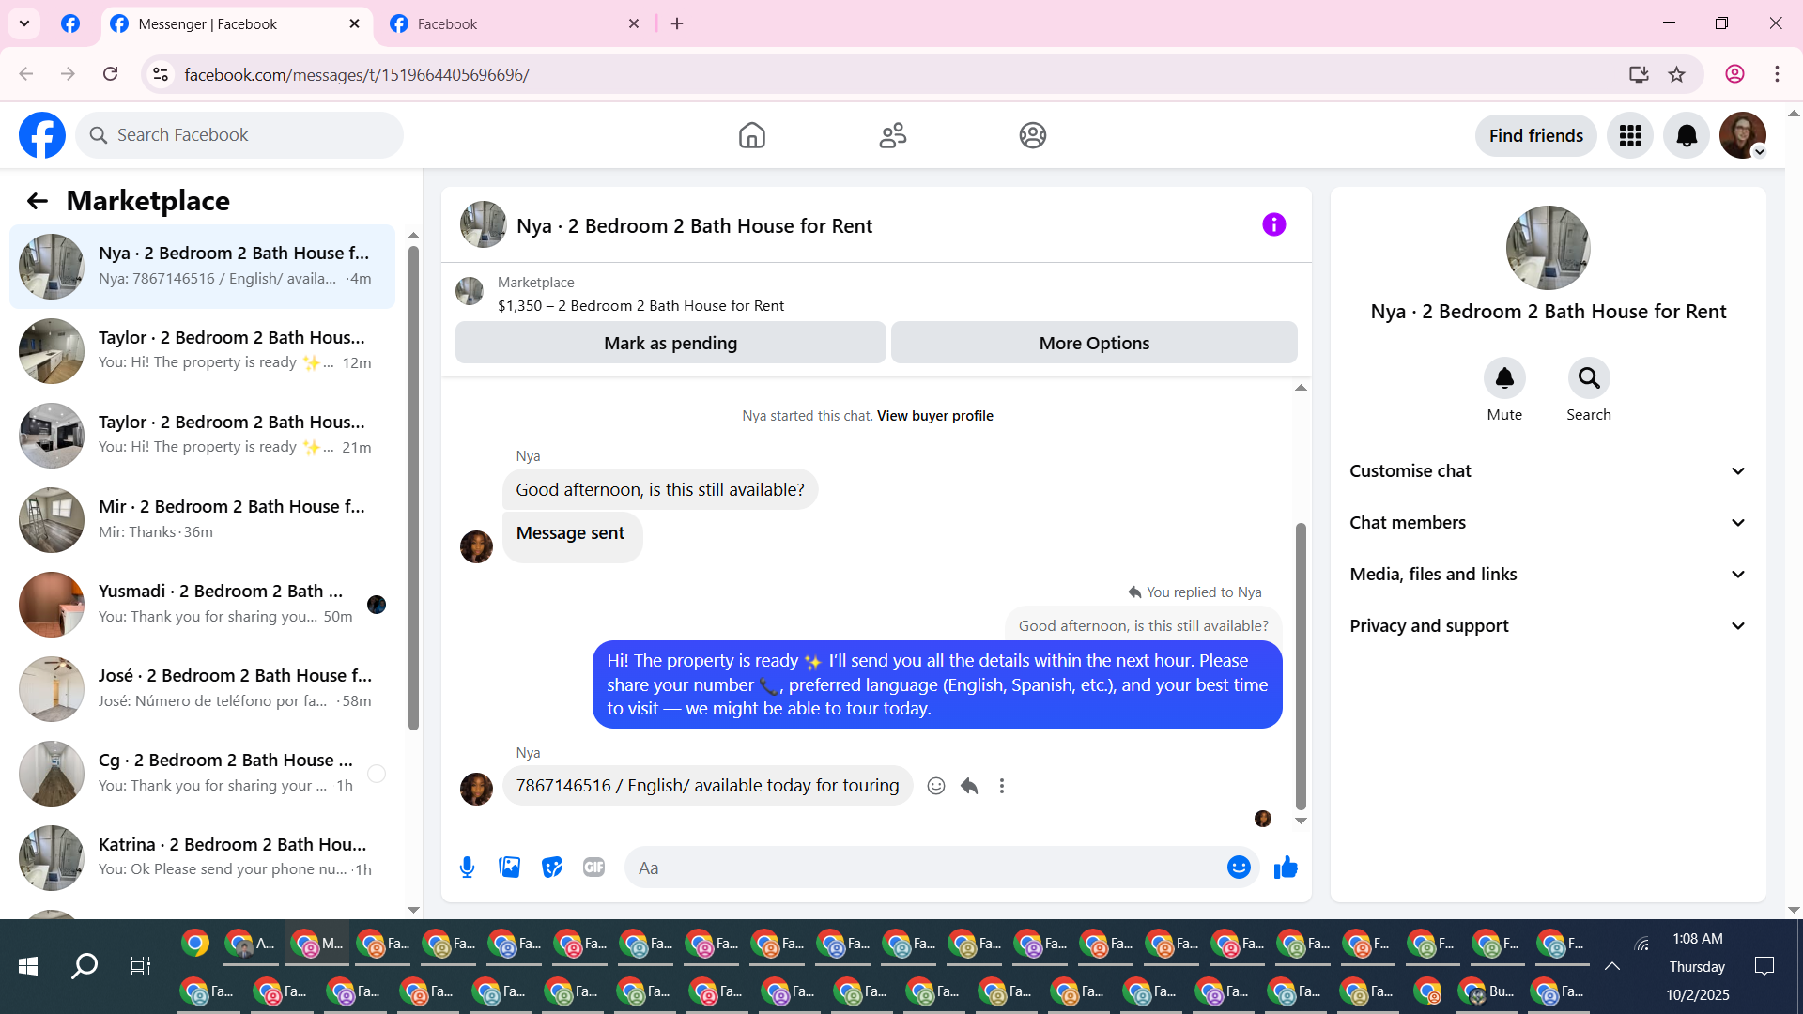The width and height of the screenshot is (1803, 1014).
Task: Click the Cg conversation read-status circle
Action: click(x=377, y=774)
